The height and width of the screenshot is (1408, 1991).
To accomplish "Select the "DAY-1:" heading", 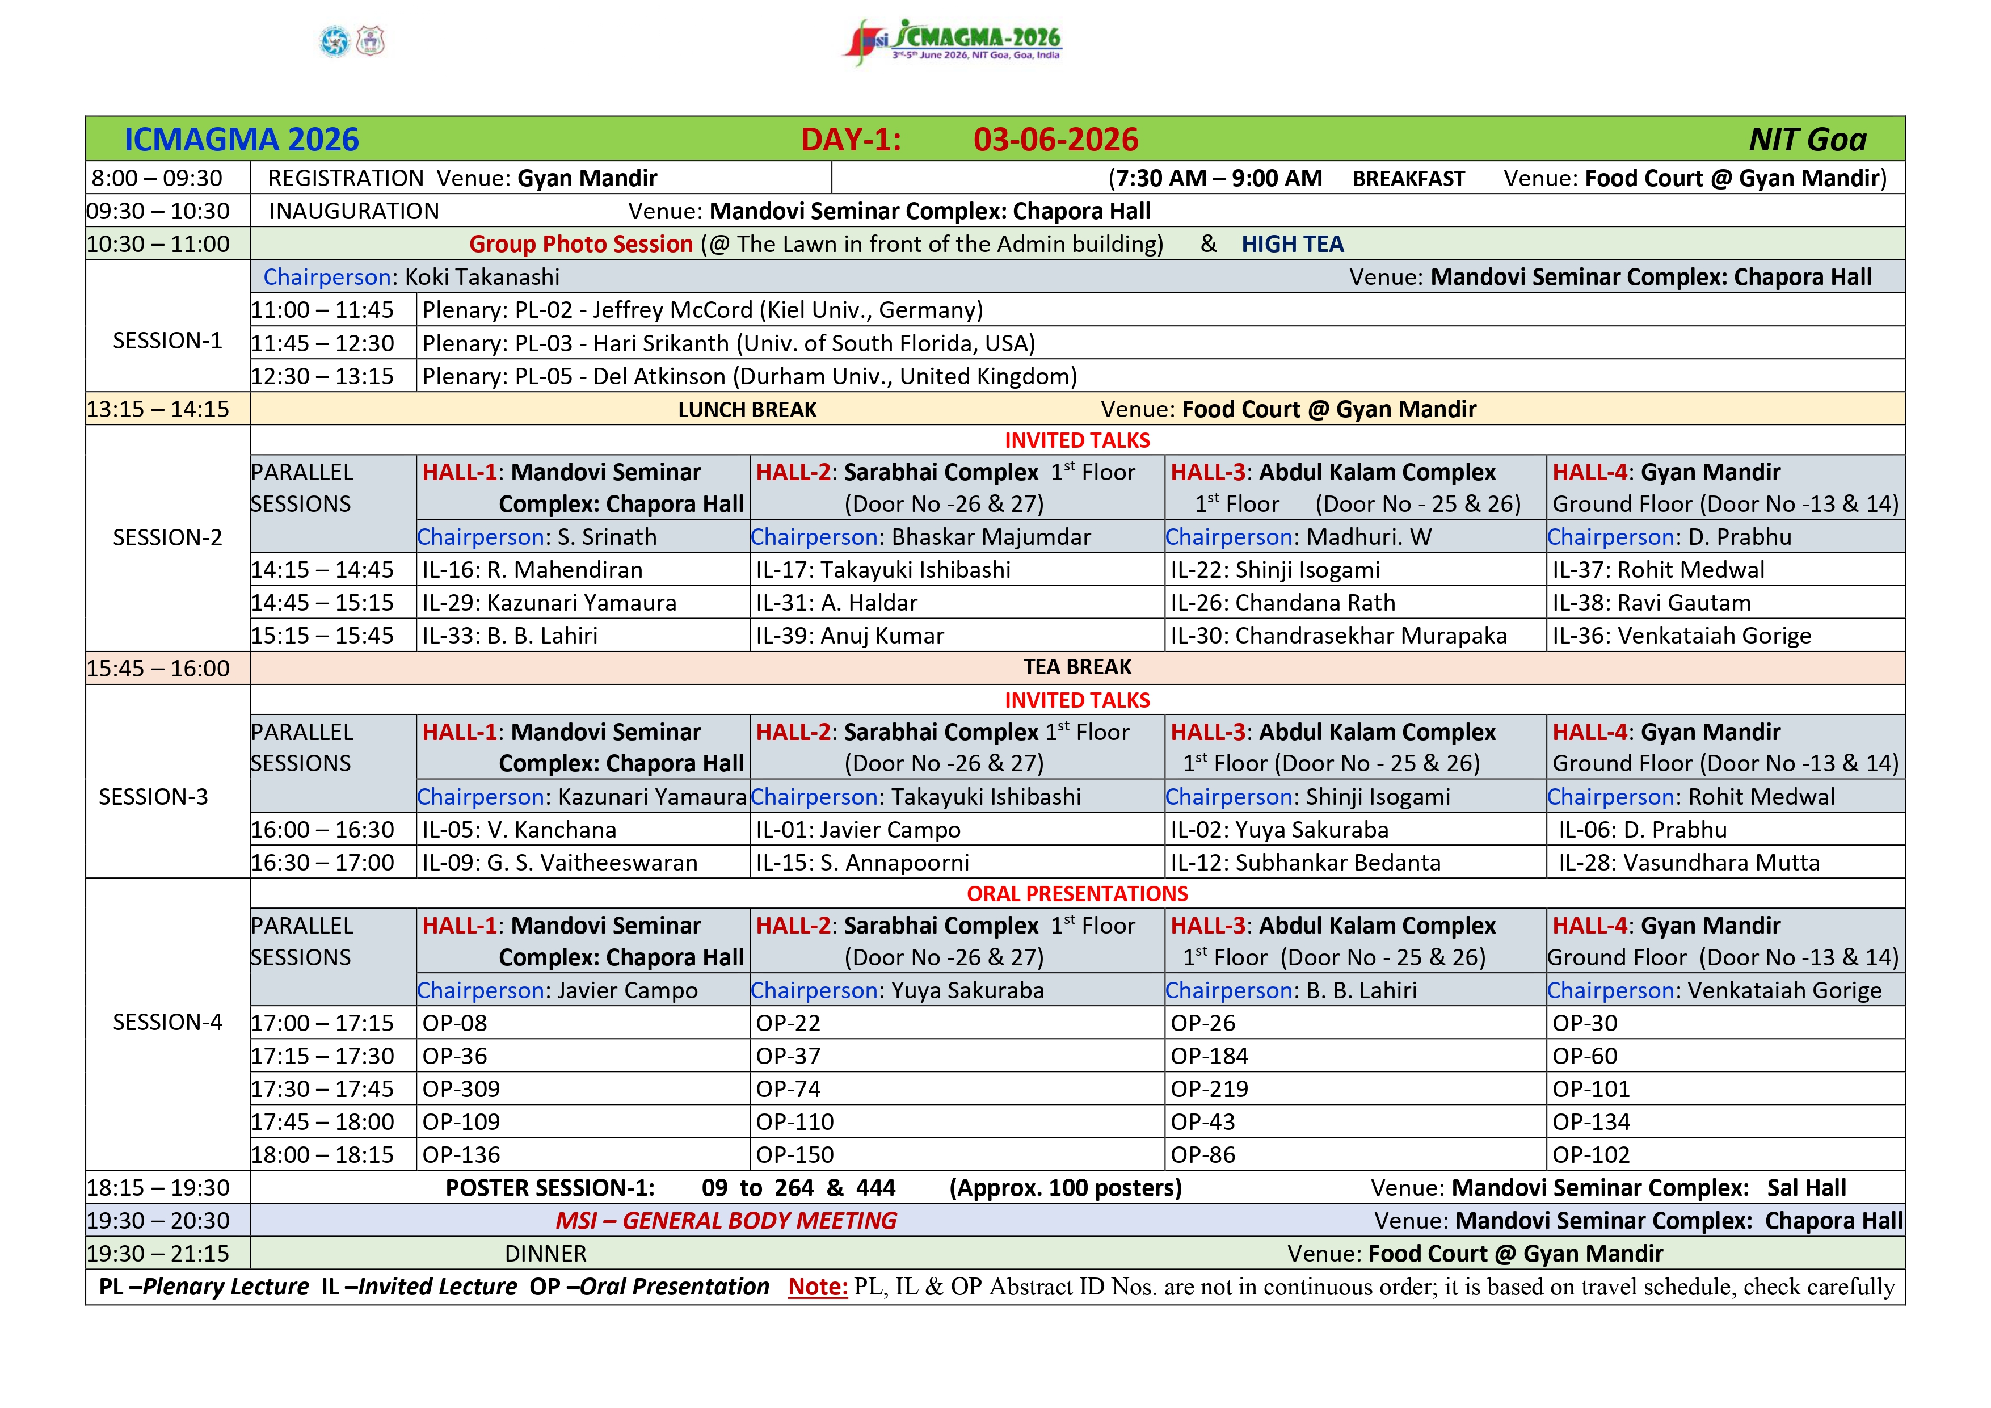I will coord(851,140).
